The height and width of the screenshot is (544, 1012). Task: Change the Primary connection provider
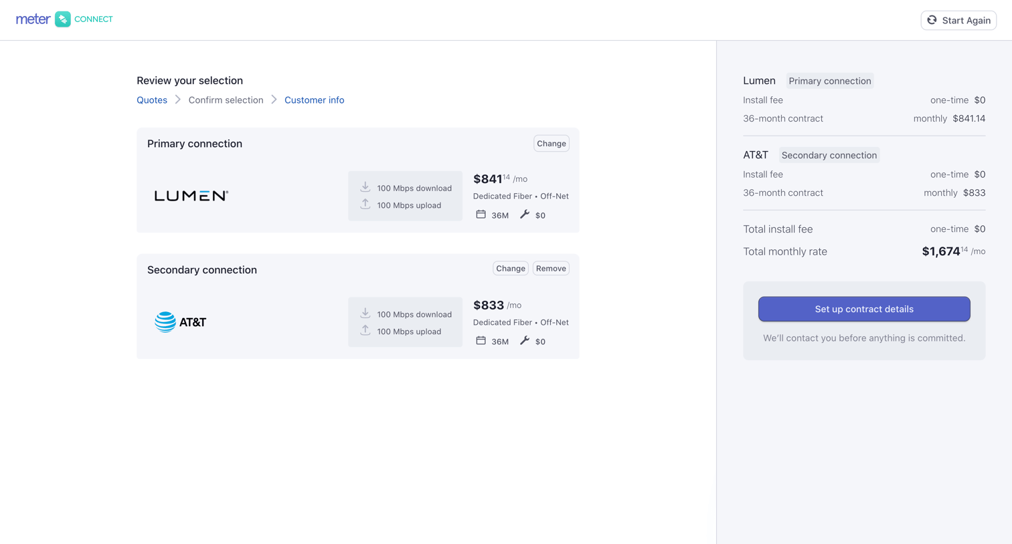[x=552, y=144]
